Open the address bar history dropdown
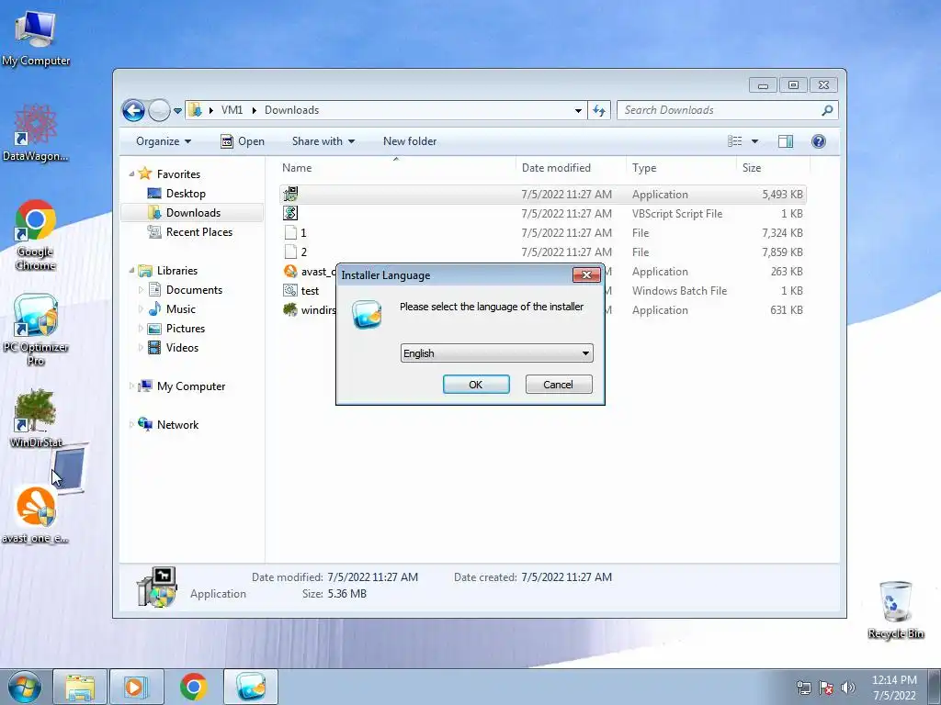 click(578, 110)
